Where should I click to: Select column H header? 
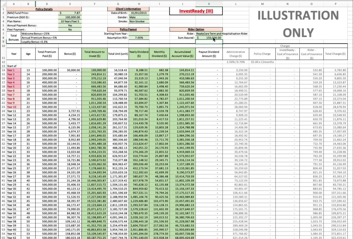pos(139,4)
